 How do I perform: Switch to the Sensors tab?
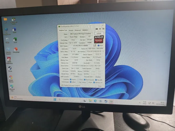(71, 30)
